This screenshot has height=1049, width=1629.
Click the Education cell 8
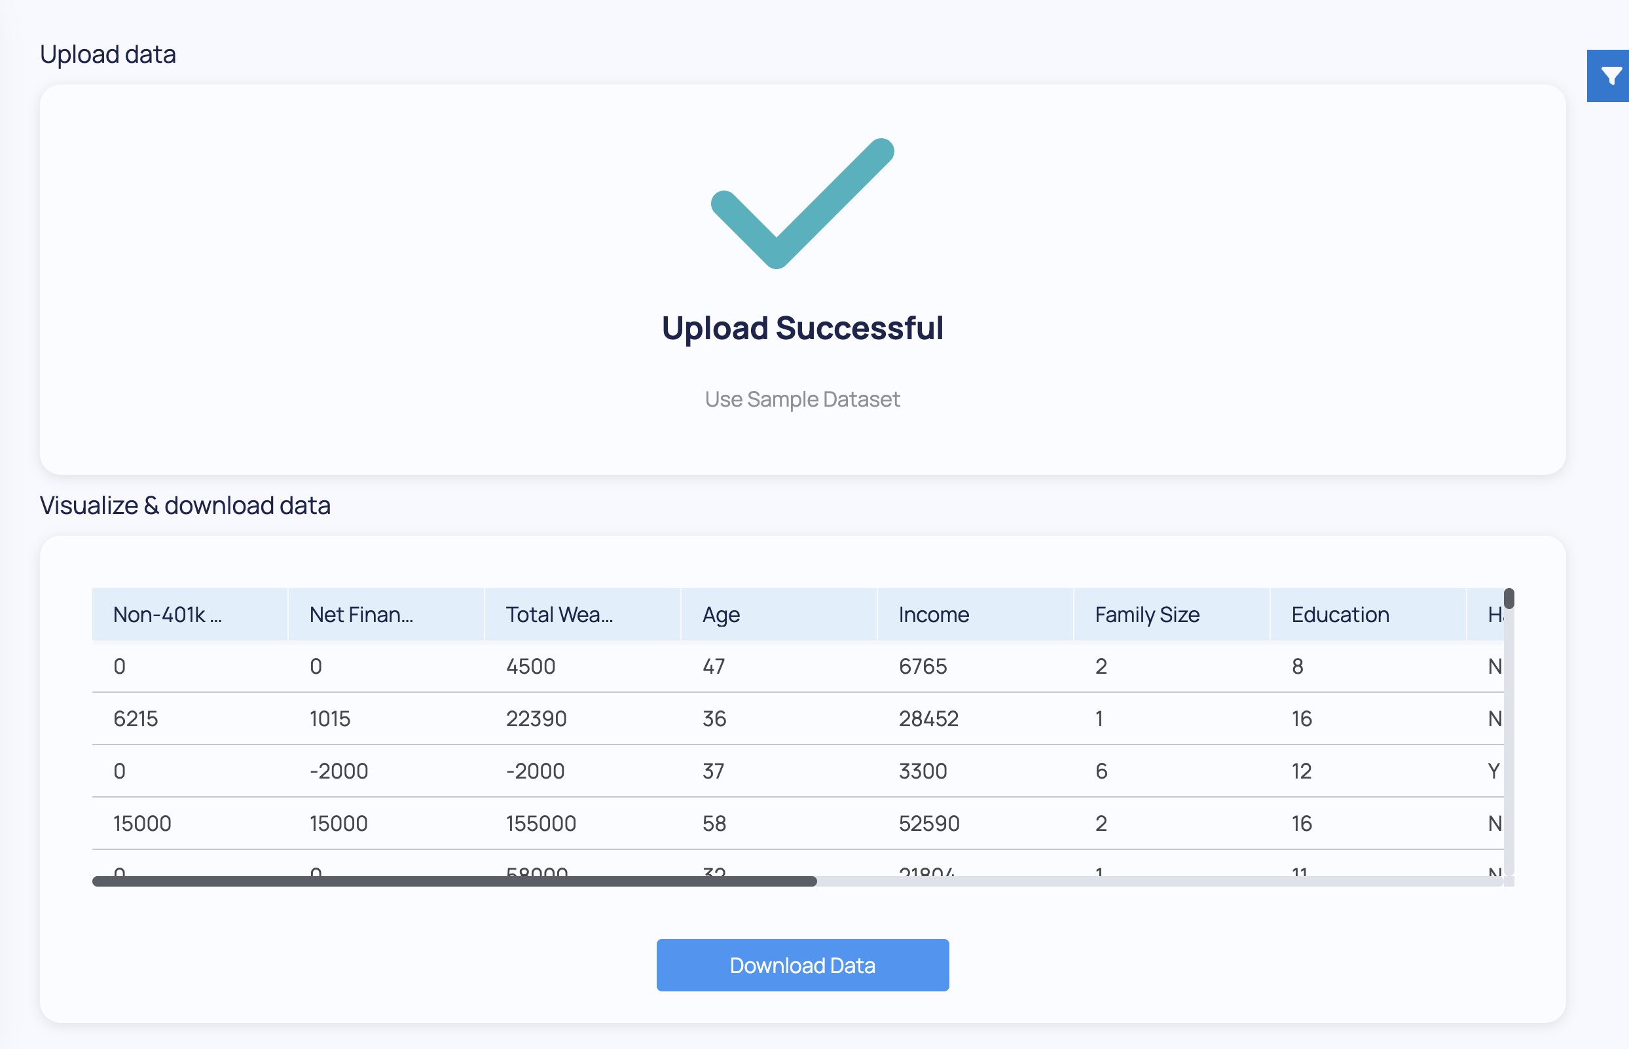[x=1368, y=666]
